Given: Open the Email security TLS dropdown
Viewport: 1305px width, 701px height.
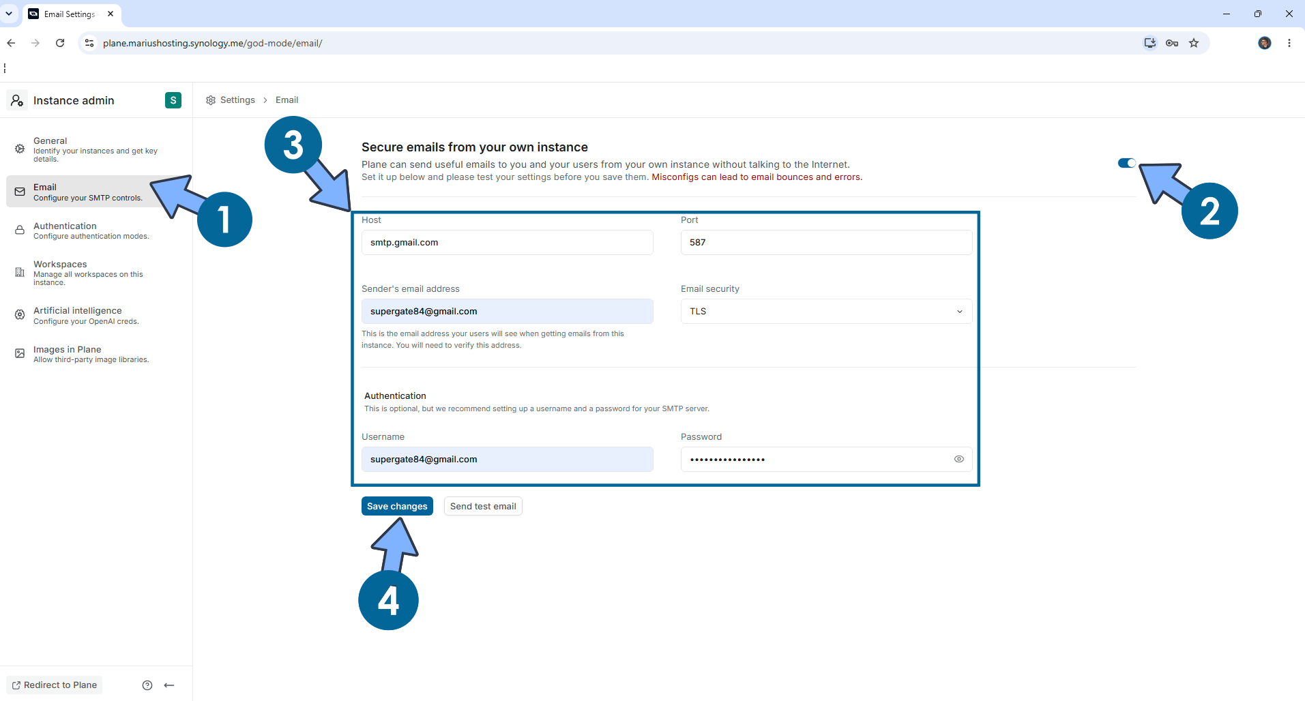Looking at the screenshot, I should coord(826,311).
